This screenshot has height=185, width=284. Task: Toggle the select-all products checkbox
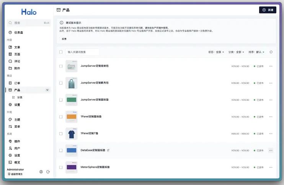61,52
